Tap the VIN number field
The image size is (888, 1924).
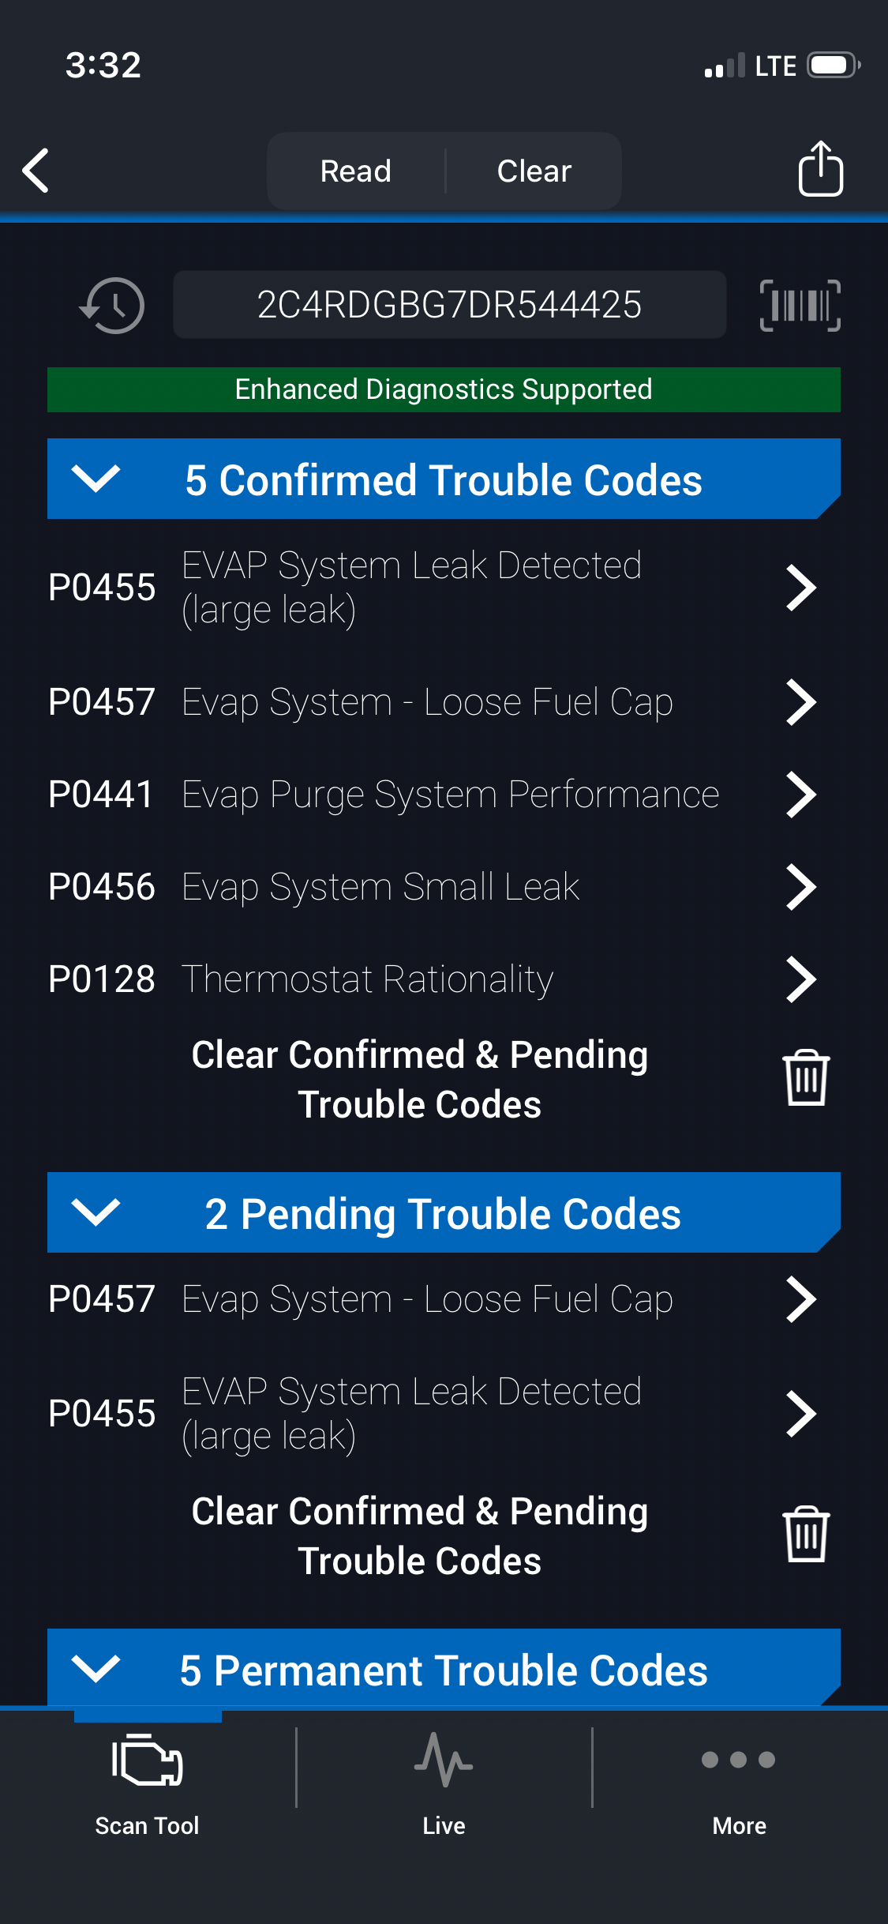pos(449,305)
